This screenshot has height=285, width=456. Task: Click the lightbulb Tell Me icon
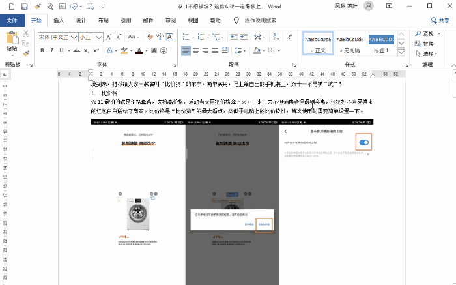(236, 20)
